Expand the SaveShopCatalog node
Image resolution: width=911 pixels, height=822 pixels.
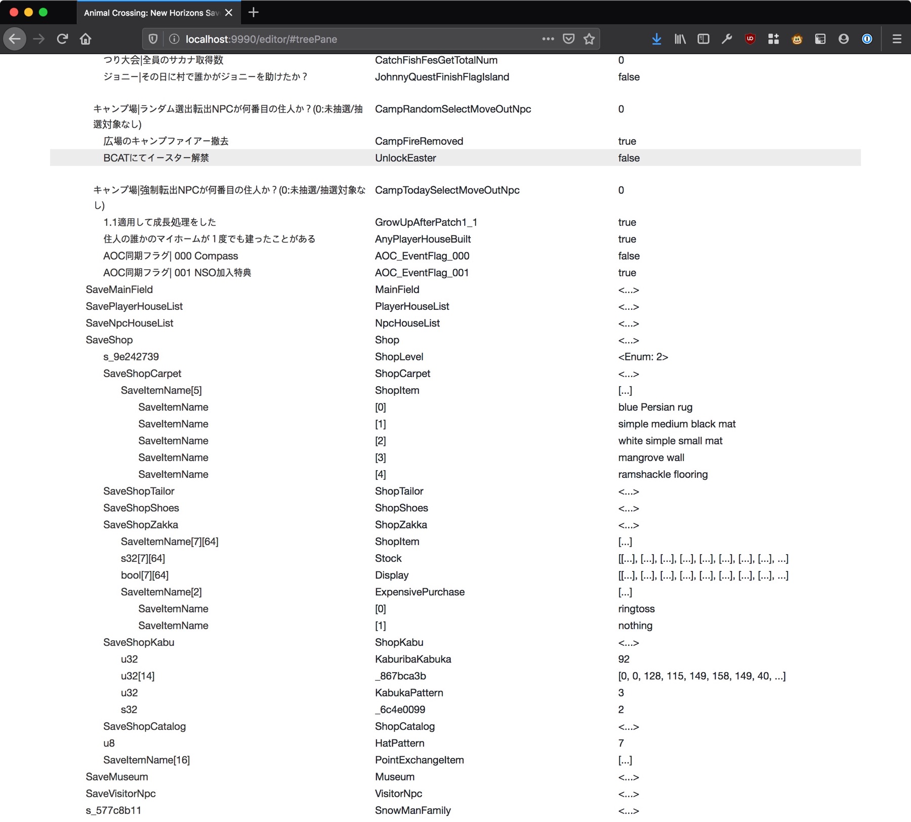tap(144, 726)
